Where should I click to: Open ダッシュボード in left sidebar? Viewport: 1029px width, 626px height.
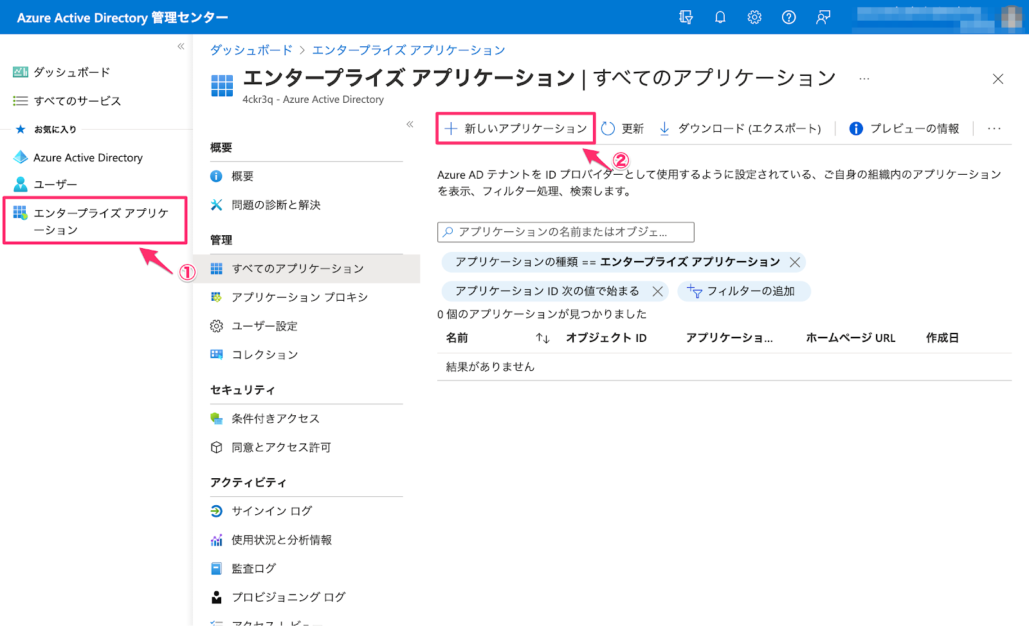click(x=62, y=72)
